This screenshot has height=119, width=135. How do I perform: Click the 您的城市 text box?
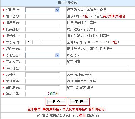pyautogui.click(x=43, y=62)
